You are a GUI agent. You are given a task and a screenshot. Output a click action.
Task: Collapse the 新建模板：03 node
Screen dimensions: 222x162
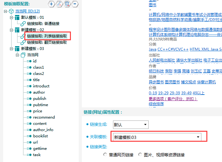[11, 49]
